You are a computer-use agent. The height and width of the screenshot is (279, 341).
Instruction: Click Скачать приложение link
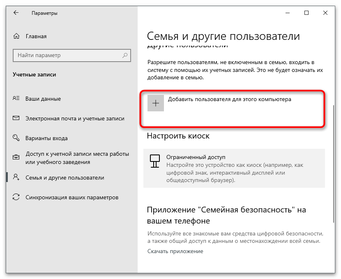[175, 251]
